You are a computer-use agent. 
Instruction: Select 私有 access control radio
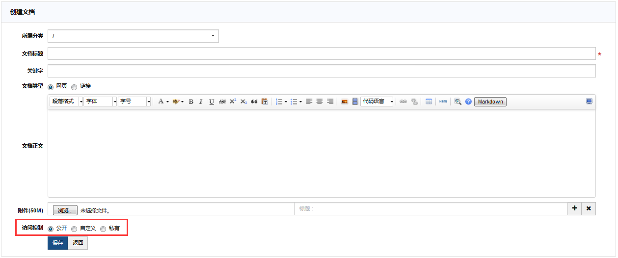(x=103, y=229)
